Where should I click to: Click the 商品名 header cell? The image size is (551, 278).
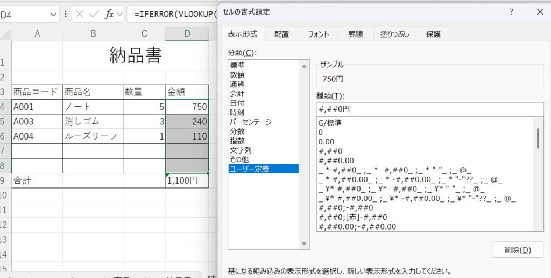[93, 92]
